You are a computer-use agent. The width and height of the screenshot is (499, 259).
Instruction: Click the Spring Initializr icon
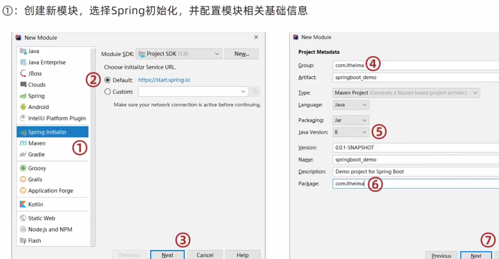(x=23, y=132)
